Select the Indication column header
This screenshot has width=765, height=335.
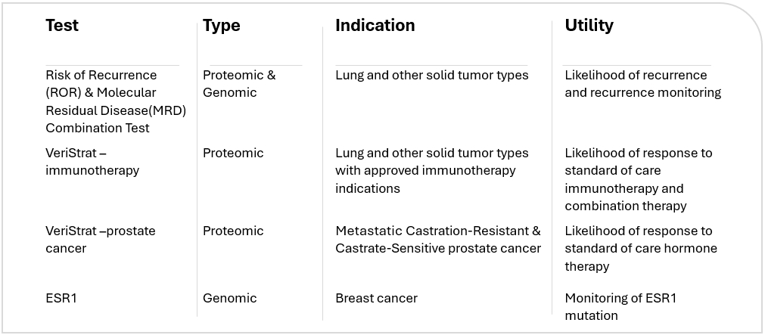375,25
